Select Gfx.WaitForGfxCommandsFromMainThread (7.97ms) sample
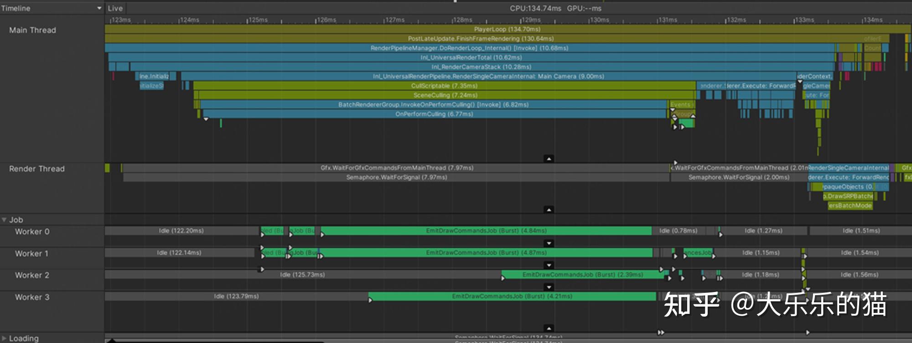 point(396,168)
